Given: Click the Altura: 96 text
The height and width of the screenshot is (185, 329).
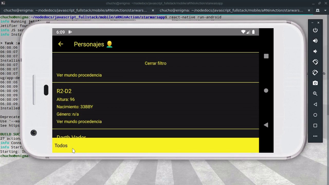Looking at the screenshot, I should coord(66,99).
